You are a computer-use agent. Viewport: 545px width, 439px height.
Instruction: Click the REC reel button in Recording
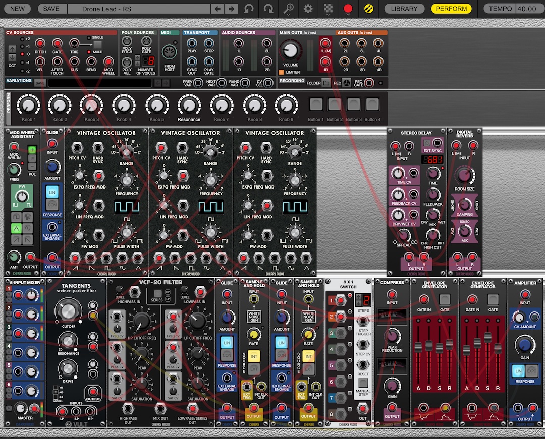coord(347,83)
